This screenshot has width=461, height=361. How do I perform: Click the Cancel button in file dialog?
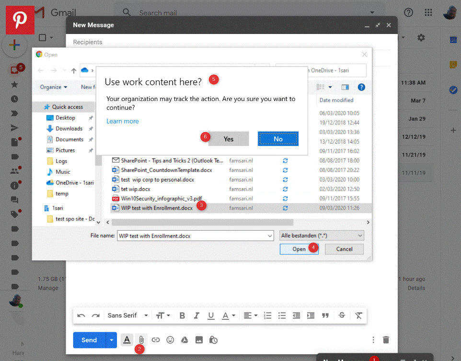[344, 249]
